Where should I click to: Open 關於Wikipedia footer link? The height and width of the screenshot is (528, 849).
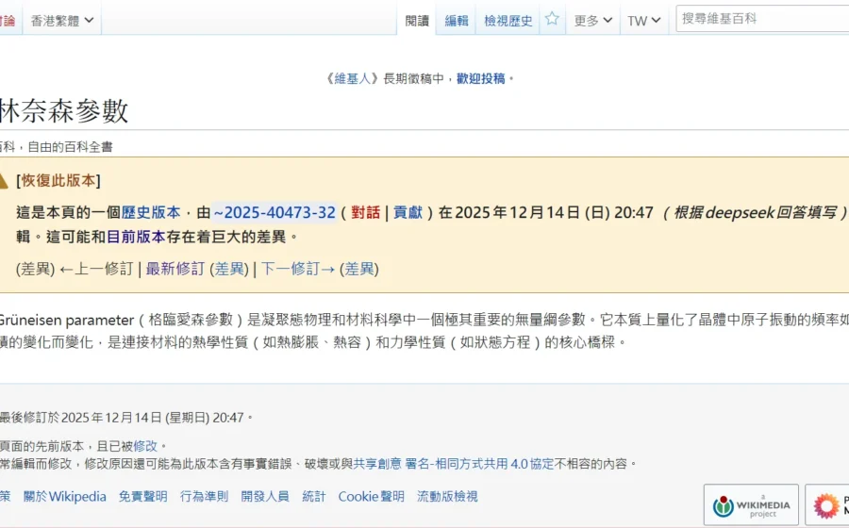click(x=64, y=496)
